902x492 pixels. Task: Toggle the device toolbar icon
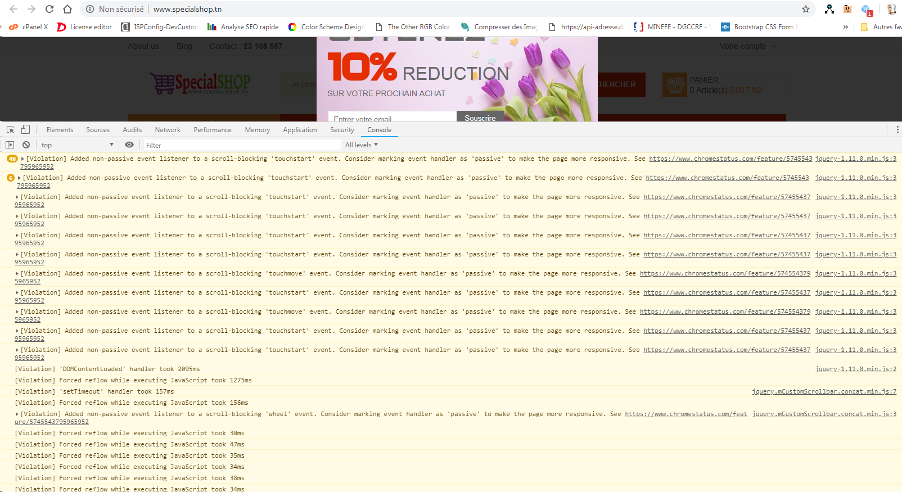pyautogui.click(x=25, y=129)
